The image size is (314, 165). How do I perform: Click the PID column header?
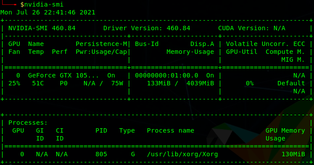101,131
